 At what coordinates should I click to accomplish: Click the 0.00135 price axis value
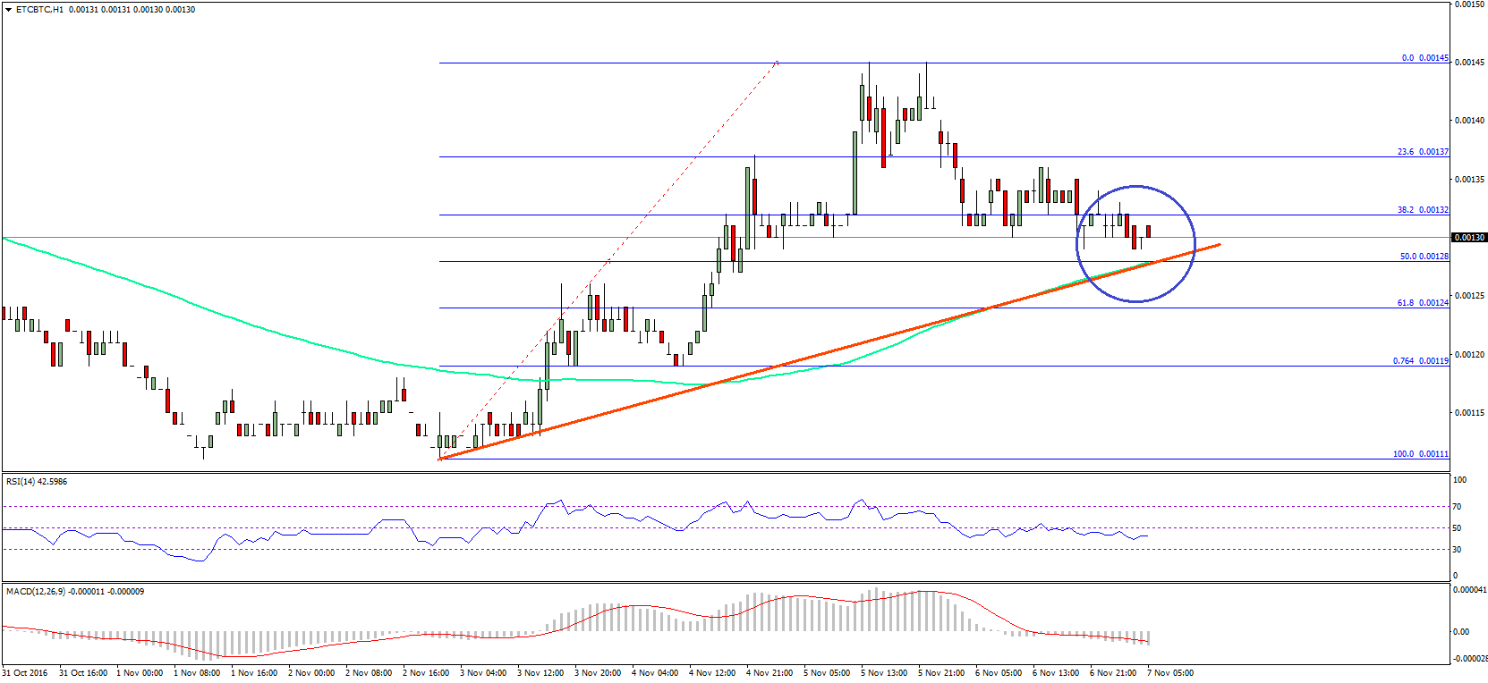point(1469,180)
